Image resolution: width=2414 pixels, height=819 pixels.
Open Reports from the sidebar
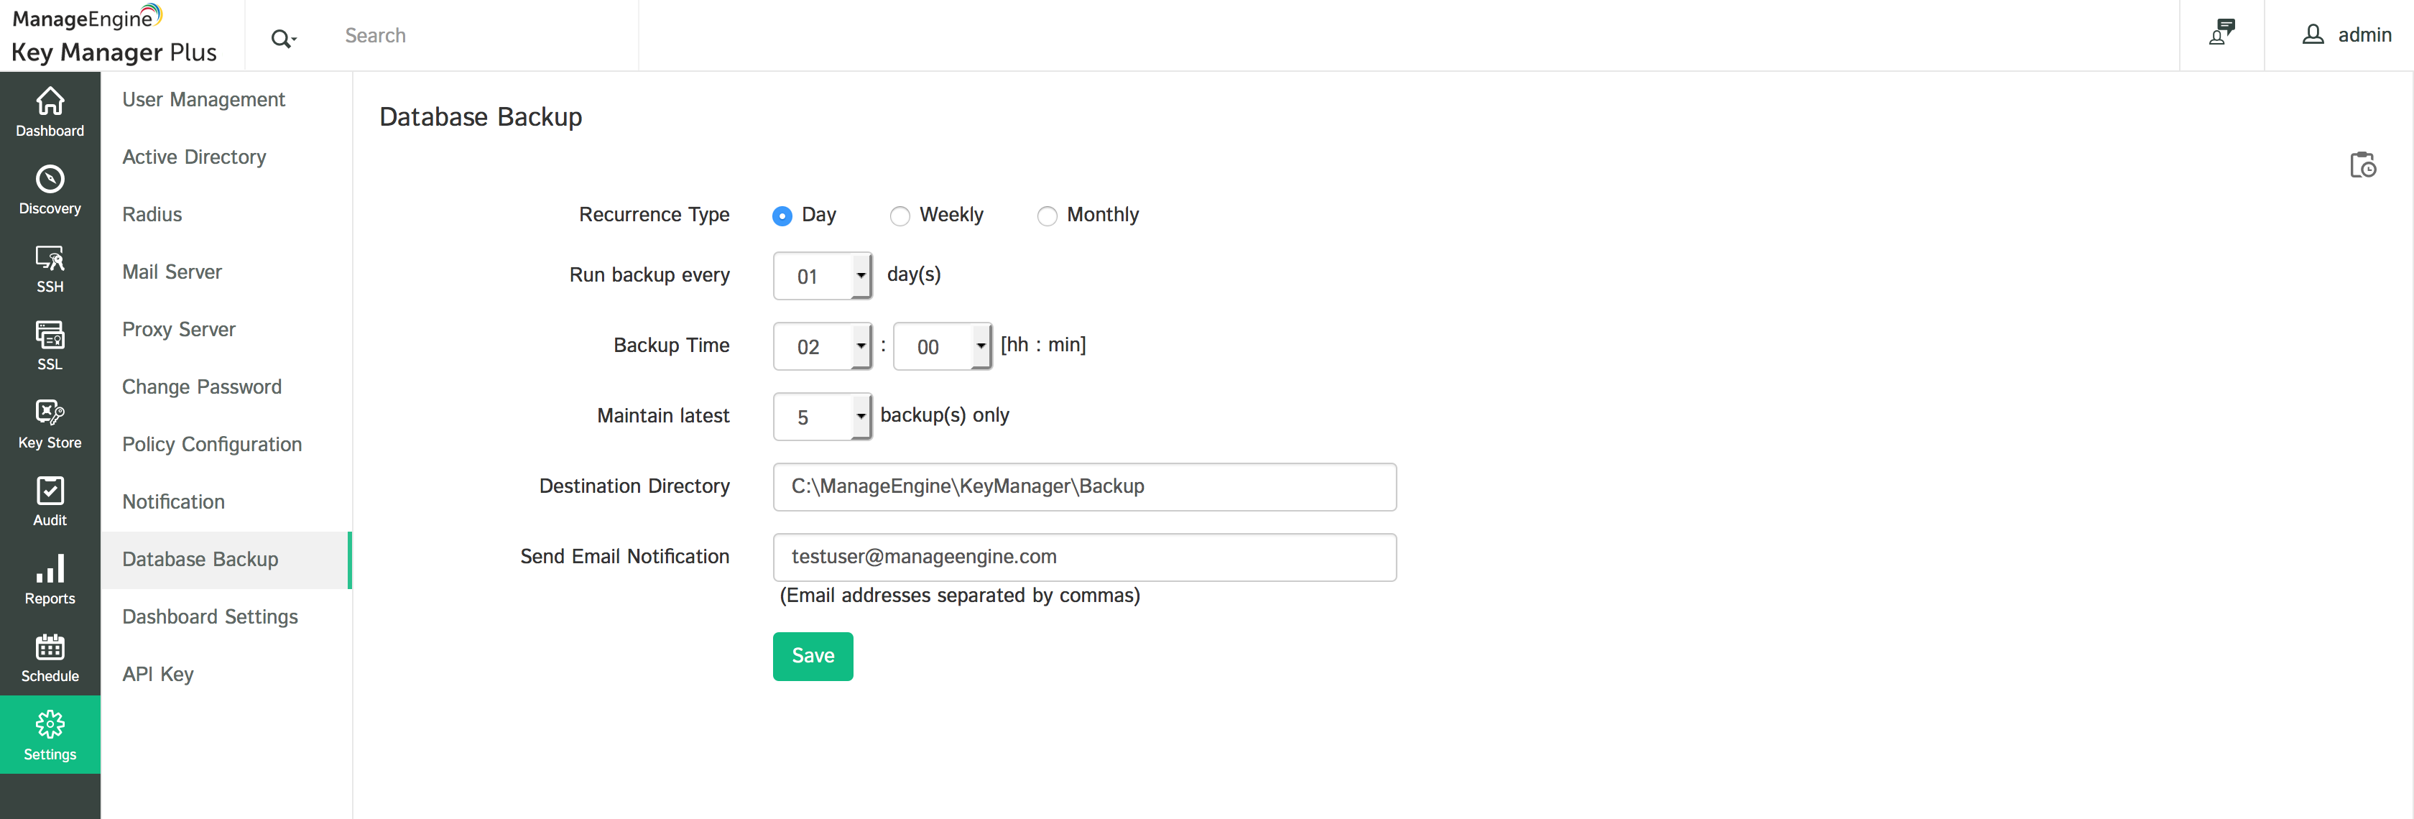(x=50, y=579)
